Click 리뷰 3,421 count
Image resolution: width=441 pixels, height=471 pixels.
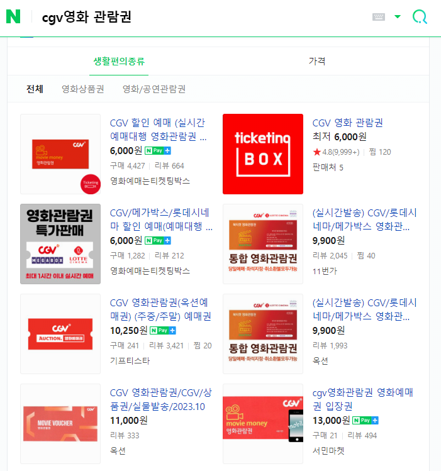(166, 346)
